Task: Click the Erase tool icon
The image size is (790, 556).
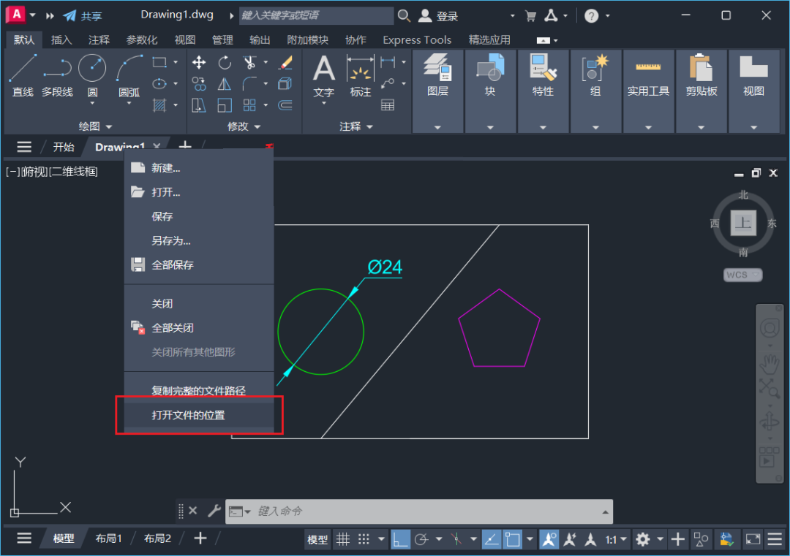Action: [286, 62]
